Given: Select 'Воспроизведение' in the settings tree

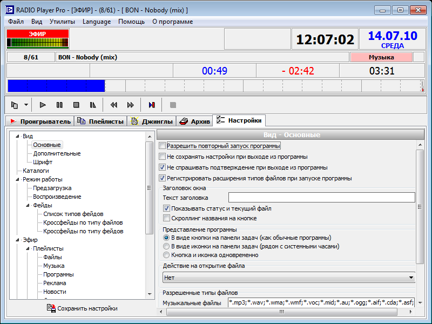Looking at the screenshot, I should pos(57,197).
